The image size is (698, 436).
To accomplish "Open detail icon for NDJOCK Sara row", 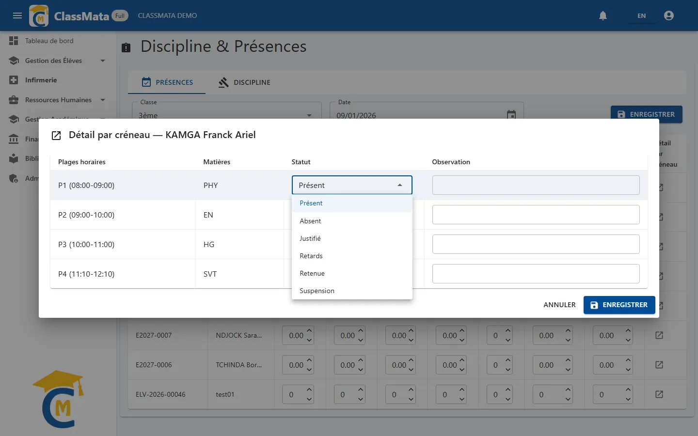I will click(659, 335).
